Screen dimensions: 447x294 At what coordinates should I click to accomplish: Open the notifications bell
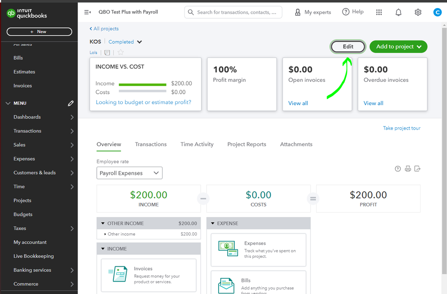click(x=398, y=13)
